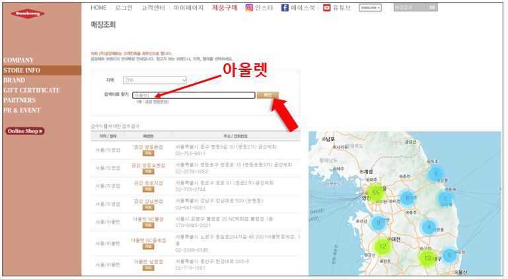Click the 확인 confirm search button

[x=268, y=95]
